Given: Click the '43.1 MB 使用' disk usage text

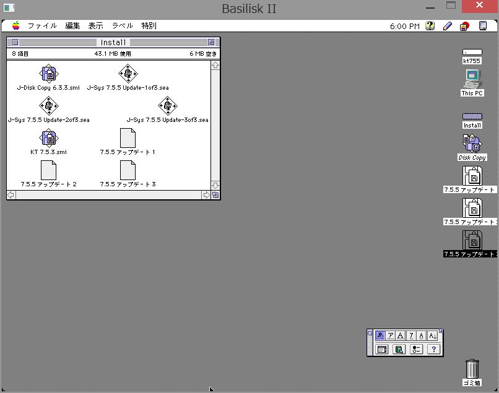Looking at the screenshot, I should [x=113, y=54].
